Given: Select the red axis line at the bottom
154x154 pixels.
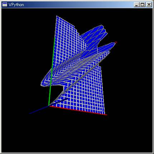Looking at the screenshot, I should click(78, 110).
